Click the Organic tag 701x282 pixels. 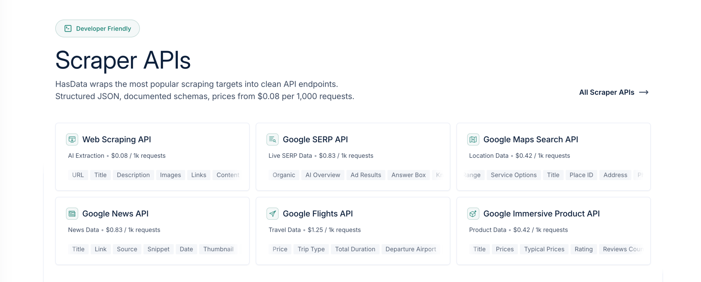[284, 175]
